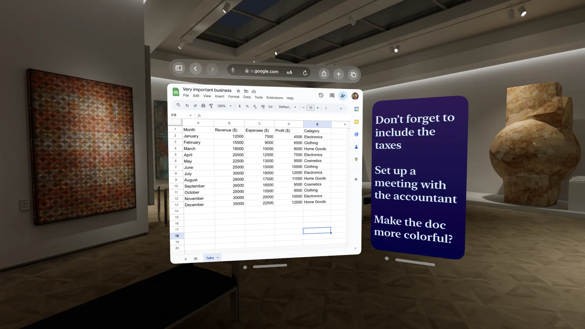Screen dimensions: 585x329
Task: Open the fake sheet tab menu arrow
Action: [218, 258]
